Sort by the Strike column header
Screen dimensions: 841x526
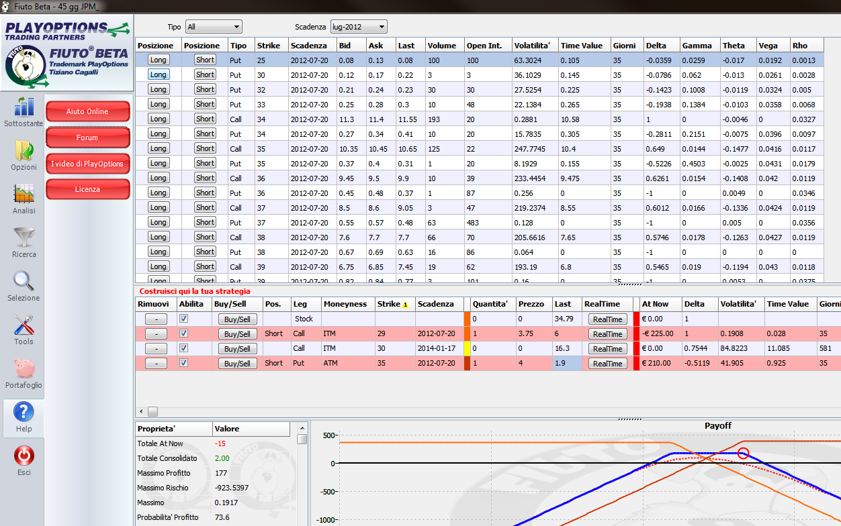271,46
